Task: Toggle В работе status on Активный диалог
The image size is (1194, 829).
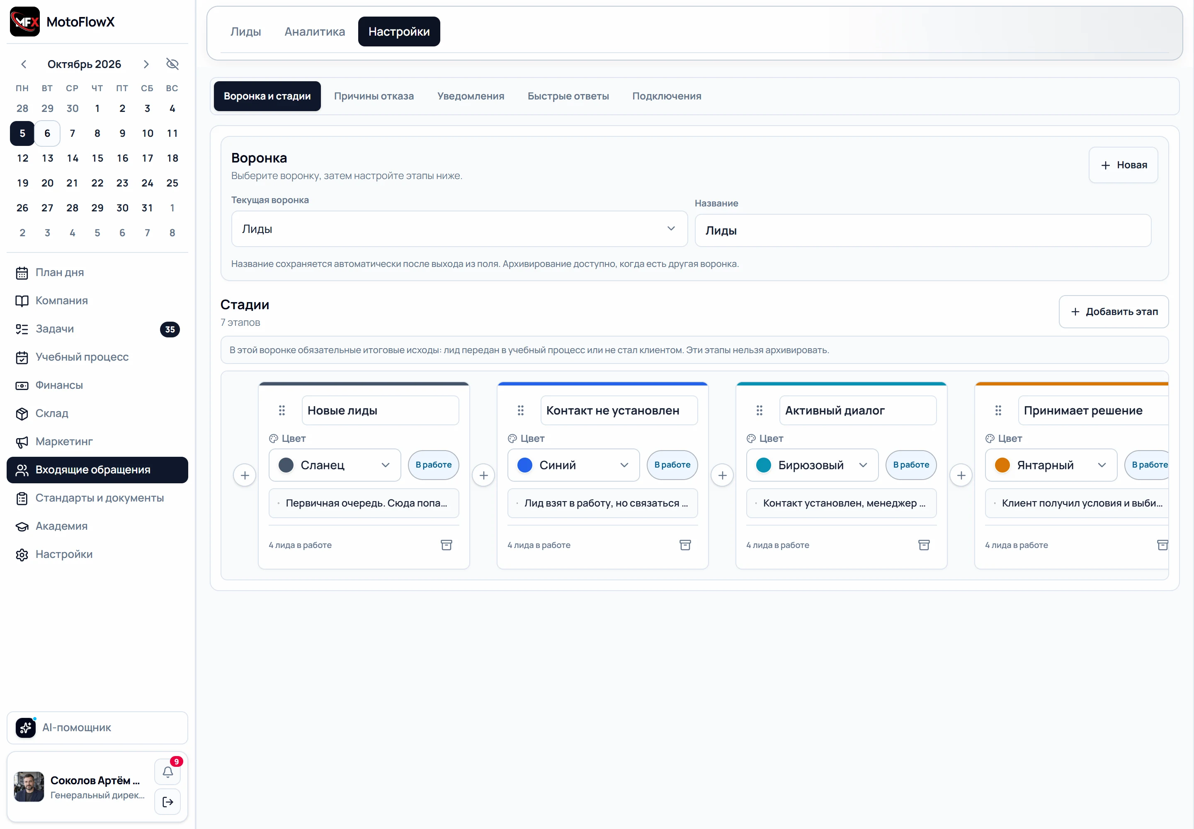Action: point(911,465)
